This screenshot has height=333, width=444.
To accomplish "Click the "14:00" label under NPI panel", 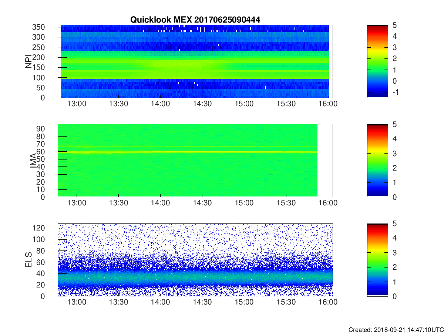I will (x=160, y=104).
